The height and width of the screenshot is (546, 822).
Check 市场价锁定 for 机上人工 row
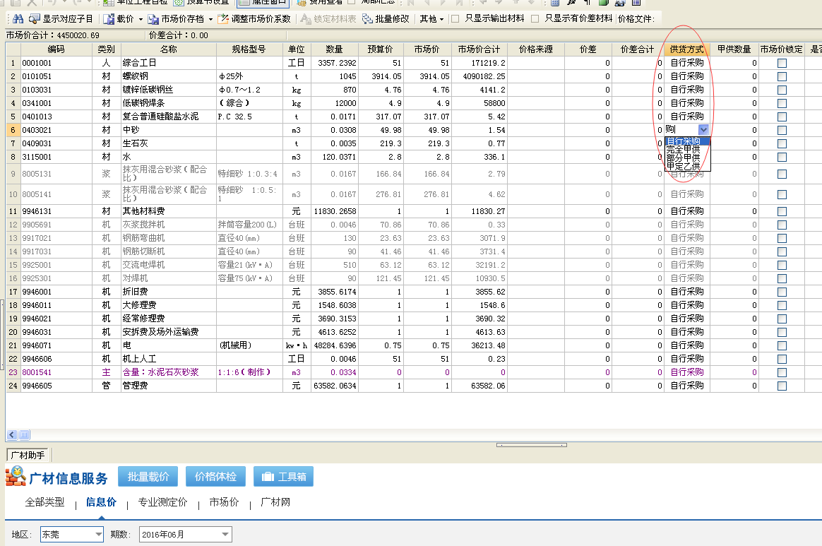pyautogui.click(x=782, y=360)
